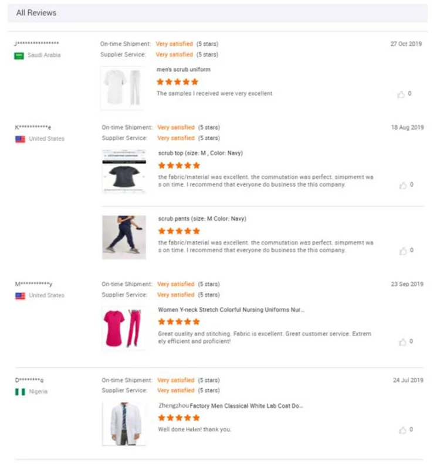Open the men's scrub uniform thumbnail

[x=122, y=87]
